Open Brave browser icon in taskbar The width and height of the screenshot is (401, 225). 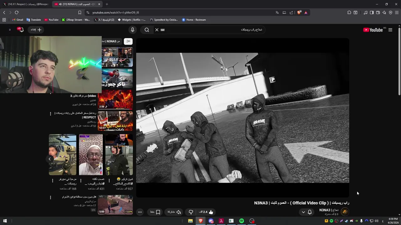tap(200, 221)
